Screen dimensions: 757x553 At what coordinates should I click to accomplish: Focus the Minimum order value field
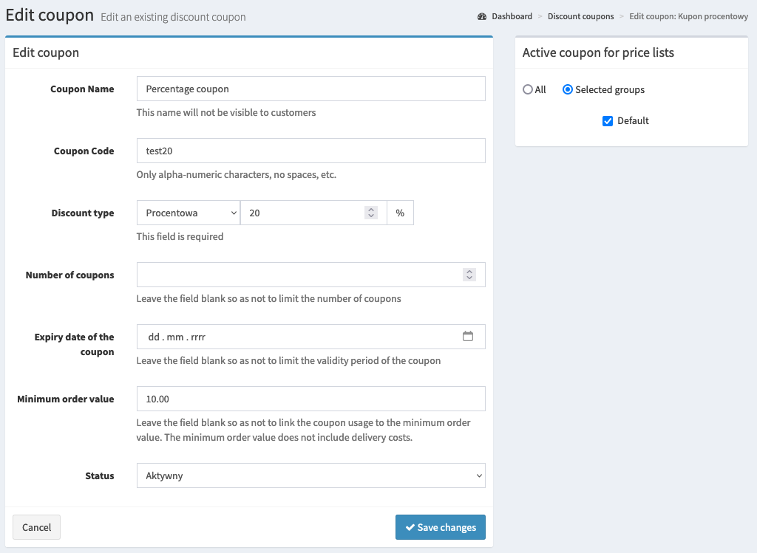[x=311, y=399]
